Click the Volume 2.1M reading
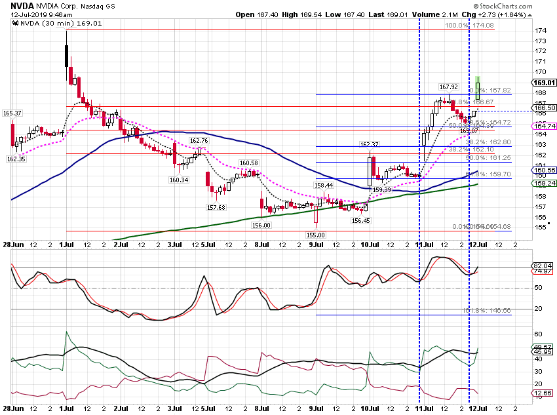The width and height of the screenshot is (557, 415). coord(435,14)
